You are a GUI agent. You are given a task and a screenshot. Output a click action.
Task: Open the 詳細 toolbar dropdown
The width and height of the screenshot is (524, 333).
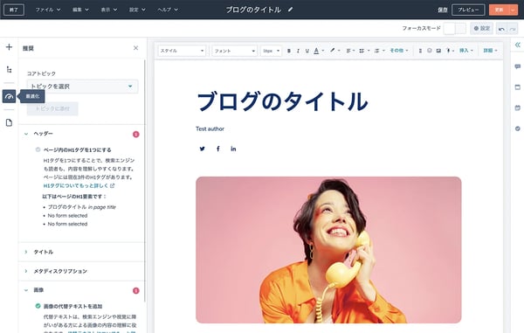pyautogui.click(x=490, y=51)
